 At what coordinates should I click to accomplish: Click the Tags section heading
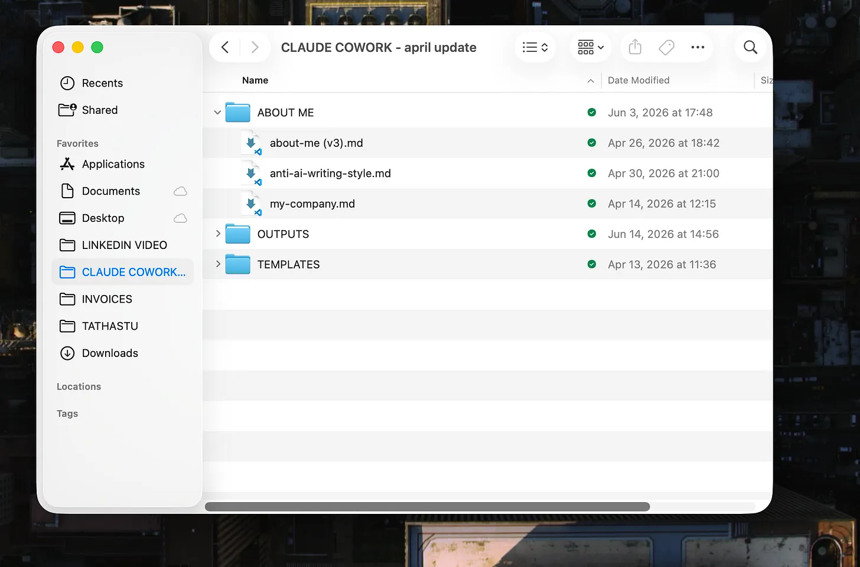tap(67, 414)
